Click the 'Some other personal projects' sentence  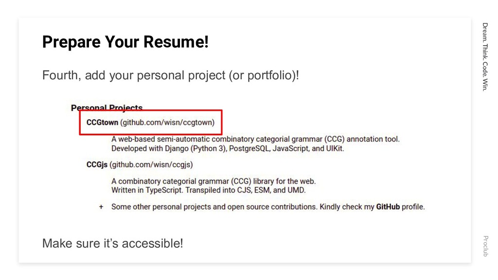268,207
